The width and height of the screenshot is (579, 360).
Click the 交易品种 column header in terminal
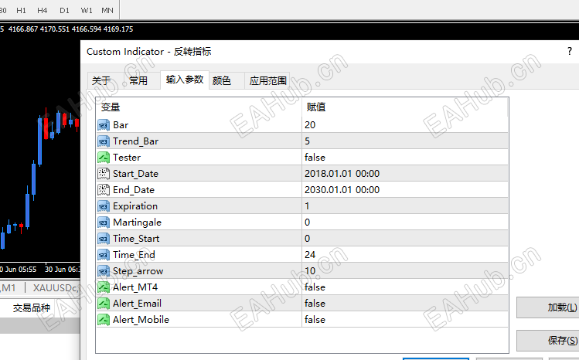[32, 307]
